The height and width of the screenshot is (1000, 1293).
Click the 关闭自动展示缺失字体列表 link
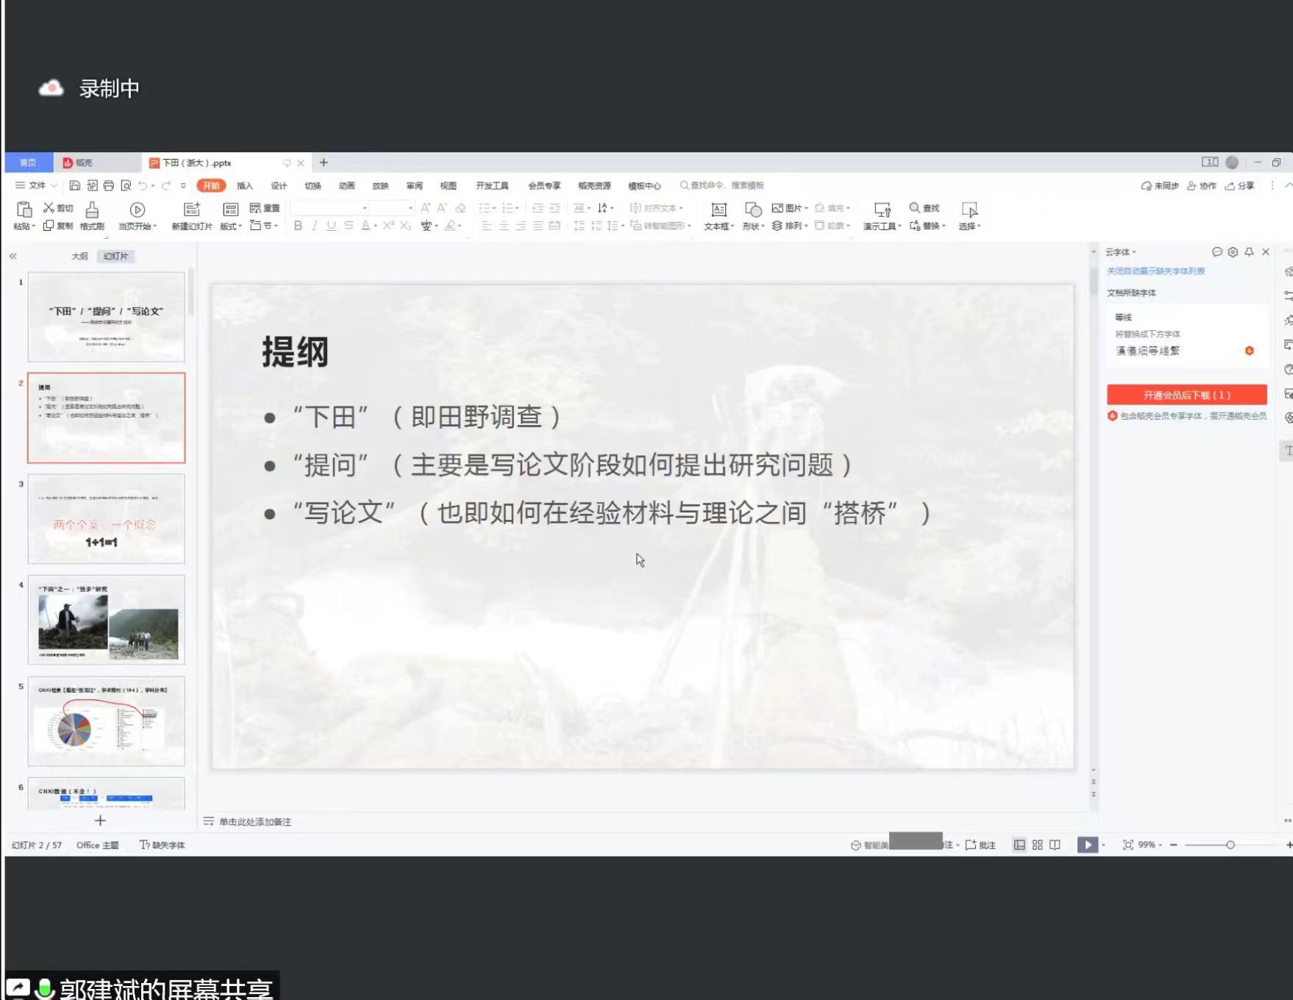[x=1155, y=271]
